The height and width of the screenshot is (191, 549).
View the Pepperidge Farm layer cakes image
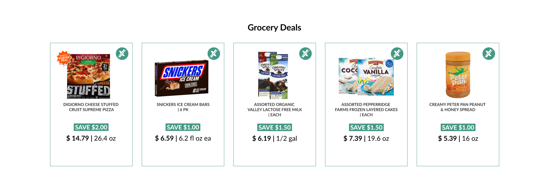366,77
